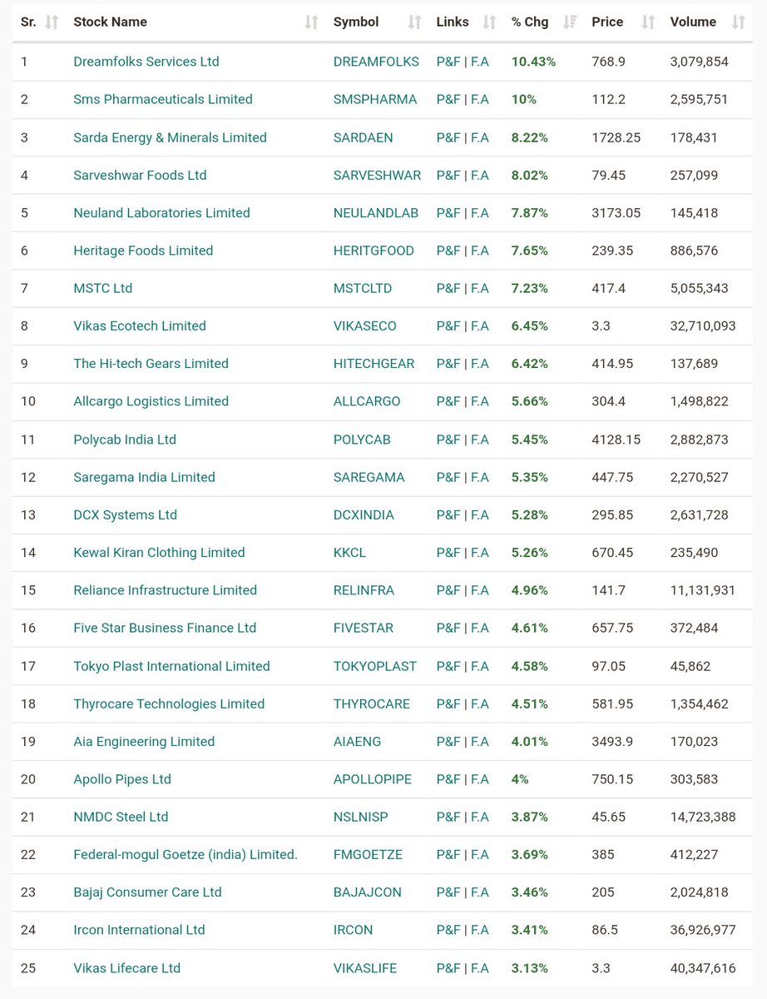This screenshot has width=767, height=999.
Task: Select the Stock Name column header text
Action: pyautogui.click(x=110, y=22)
